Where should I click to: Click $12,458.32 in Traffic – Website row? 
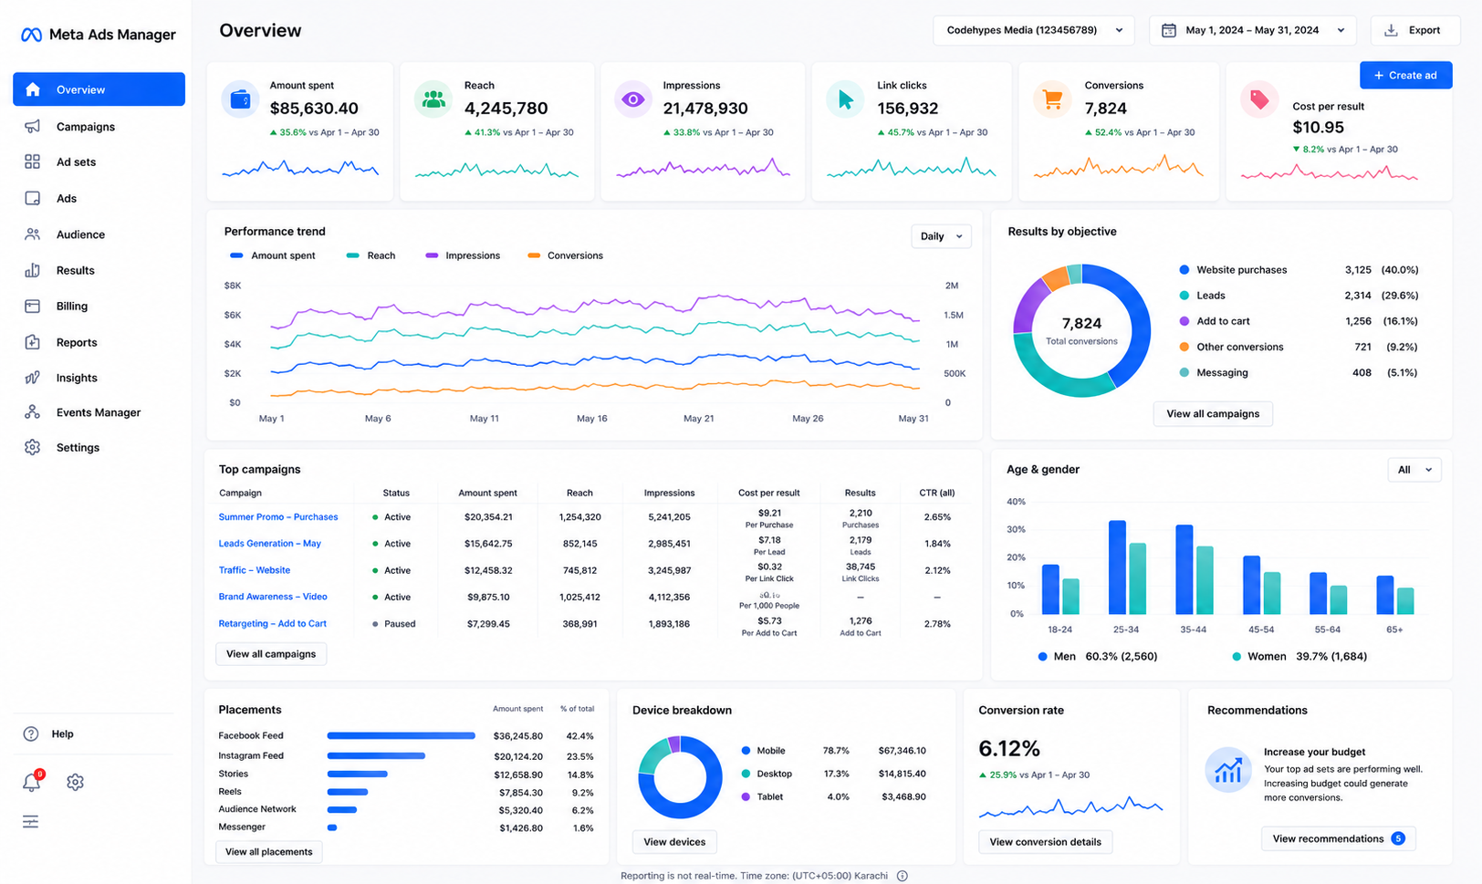click(x=488, y=570)
